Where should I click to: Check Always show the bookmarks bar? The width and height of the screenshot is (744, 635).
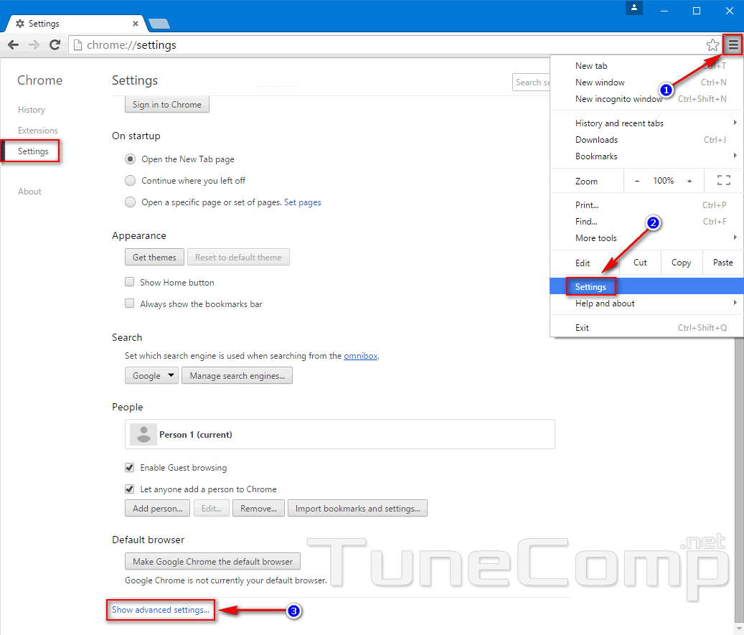click(130, 304)
